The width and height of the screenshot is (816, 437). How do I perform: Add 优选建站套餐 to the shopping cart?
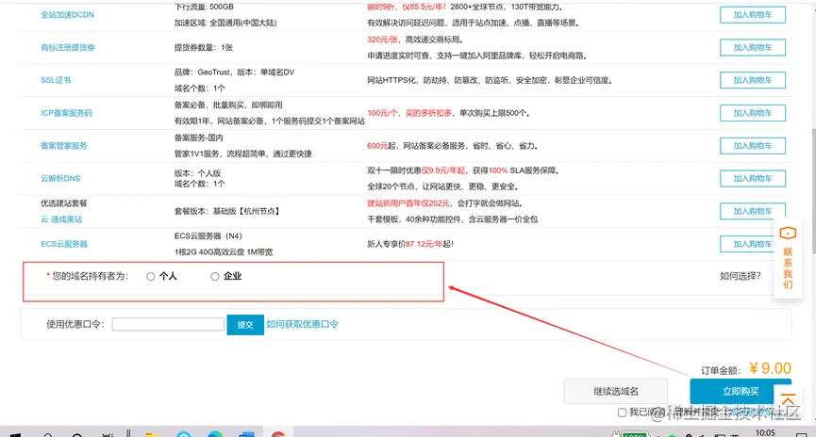coord(753,211)
